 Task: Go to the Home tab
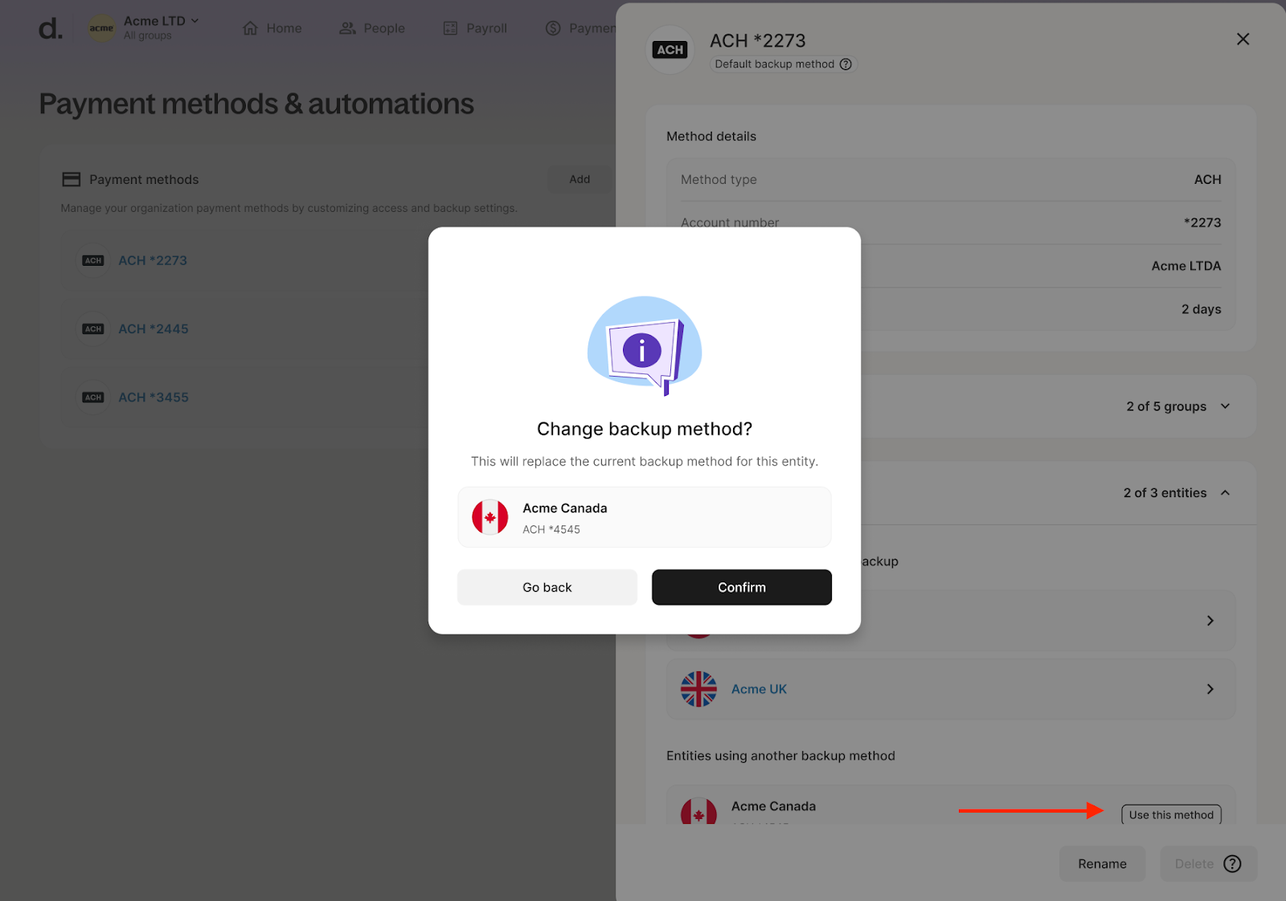[272, 29]
